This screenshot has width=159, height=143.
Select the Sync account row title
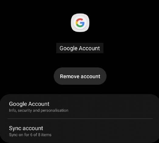(x=26, y=128)
